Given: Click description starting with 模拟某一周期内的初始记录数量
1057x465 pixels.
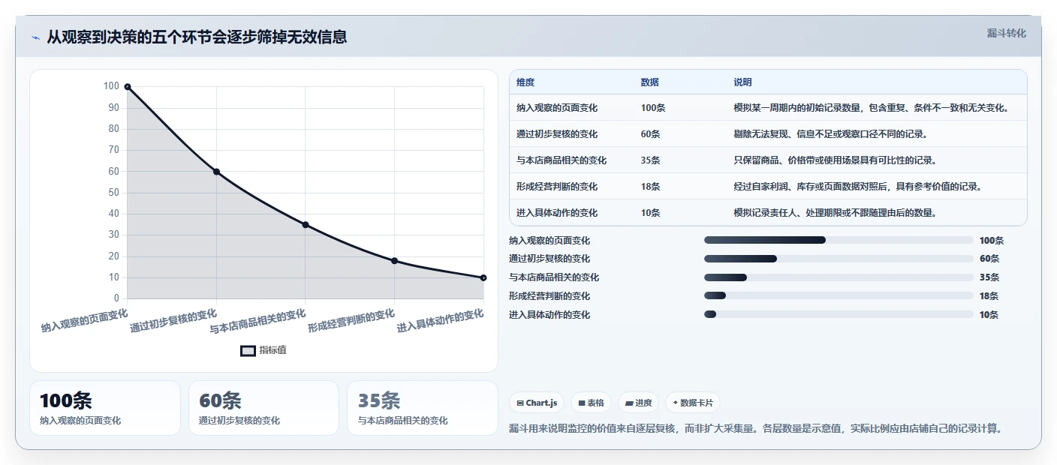Looking at the screenshot, I should coord(871,108).
